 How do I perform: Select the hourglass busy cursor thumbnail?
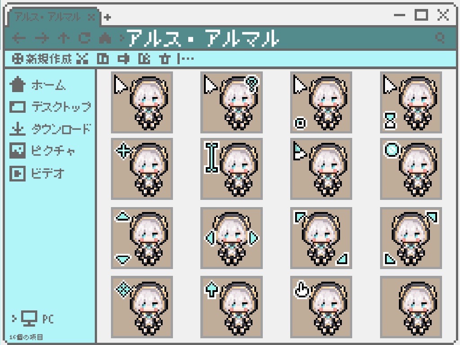coord(411,102)
